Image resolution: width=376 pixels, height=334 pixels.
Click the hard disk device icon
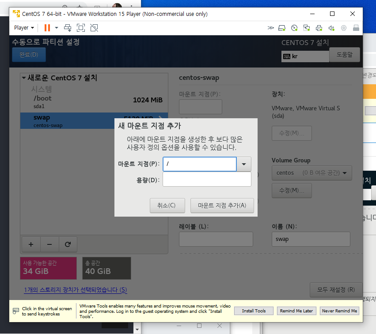point(282,28)
